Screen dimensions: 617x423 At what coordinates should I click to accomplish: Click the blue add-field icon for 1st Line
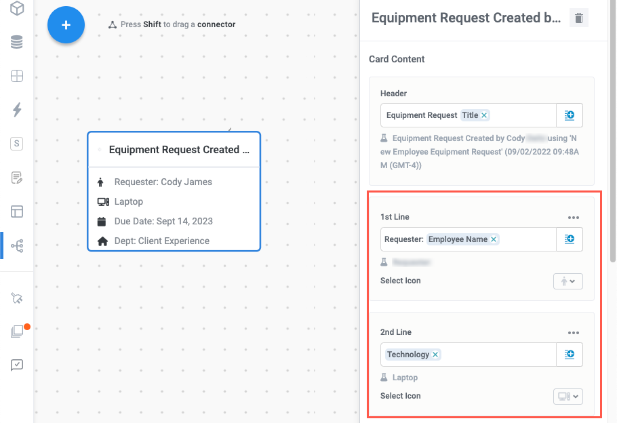tap(570, 239)
